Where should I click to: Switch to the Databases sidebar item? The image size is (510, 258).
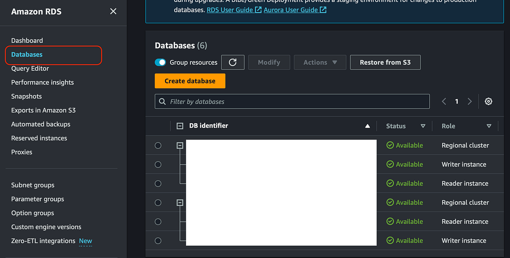(x=26, y=54)
